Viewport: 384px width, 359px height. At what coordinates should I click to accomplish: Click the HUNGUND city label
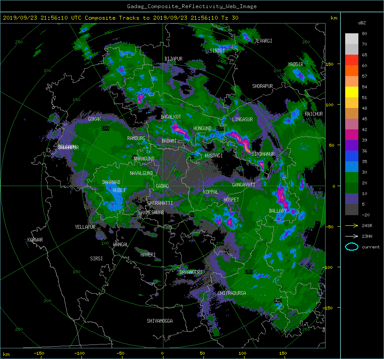[202, 128]
